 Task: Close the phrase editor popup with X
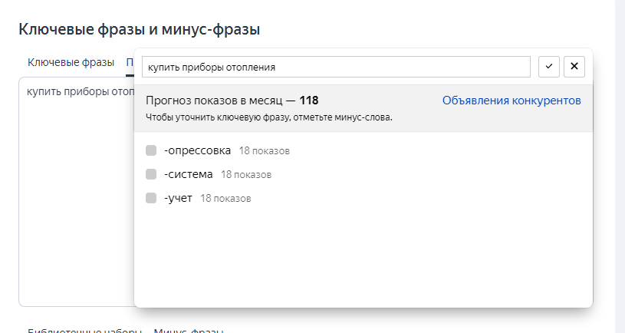(x=574, y=67)
